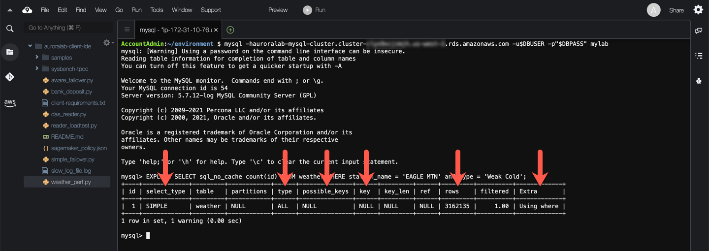Open the Collaborate chat icon

pos(699,31)
